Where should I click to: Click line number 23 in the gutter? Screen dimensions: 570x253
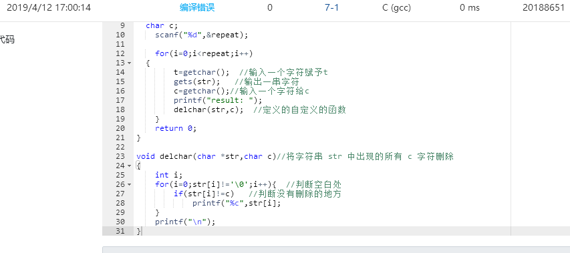coord(120,156)
